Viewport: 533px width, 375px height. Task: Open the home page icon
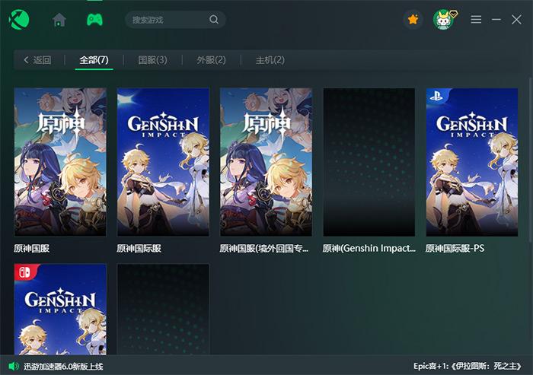pyautogui.click(x=59, y=20)
